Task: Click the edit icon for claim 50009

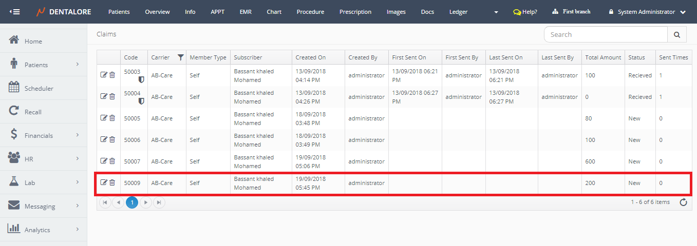Action: [x=104, y=183]
